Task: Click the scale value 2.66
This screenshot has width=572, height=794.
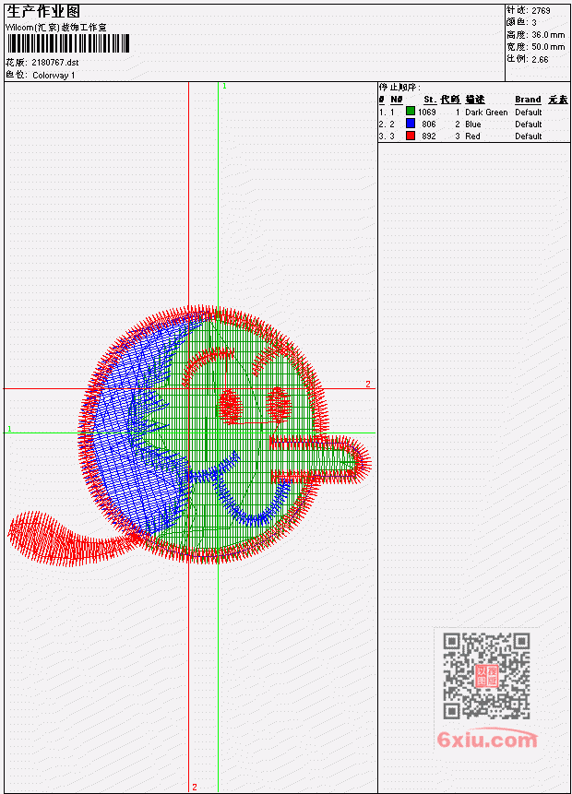Action: coord(540,59)
